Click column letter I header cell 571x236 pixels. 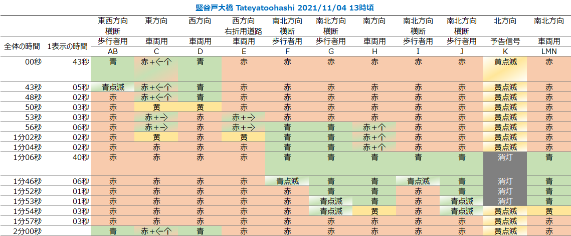[418, 51]
